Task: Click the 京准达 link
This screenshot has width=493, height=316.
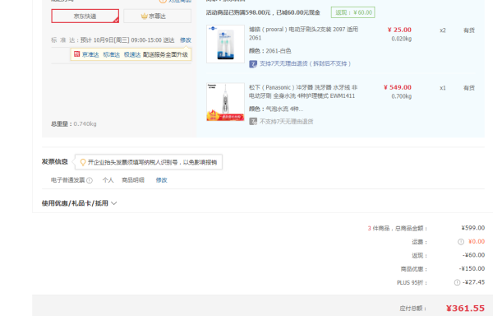Action: (x=90, y=55)
